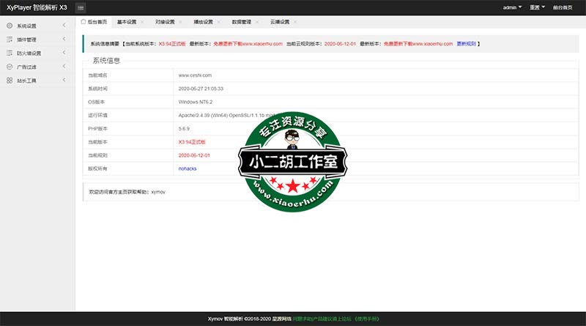Close the 对接设置 tab
Viewport: 586px width, 326px height.
179,22
